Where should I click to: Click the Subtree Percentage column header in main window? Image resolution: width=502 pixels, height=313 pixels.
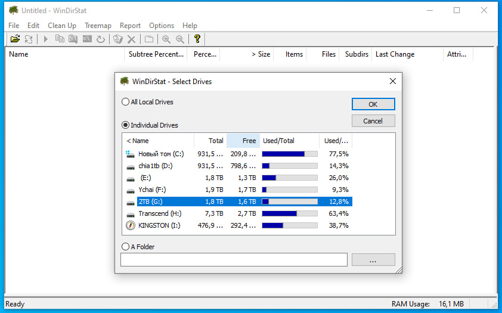(156, 54)
